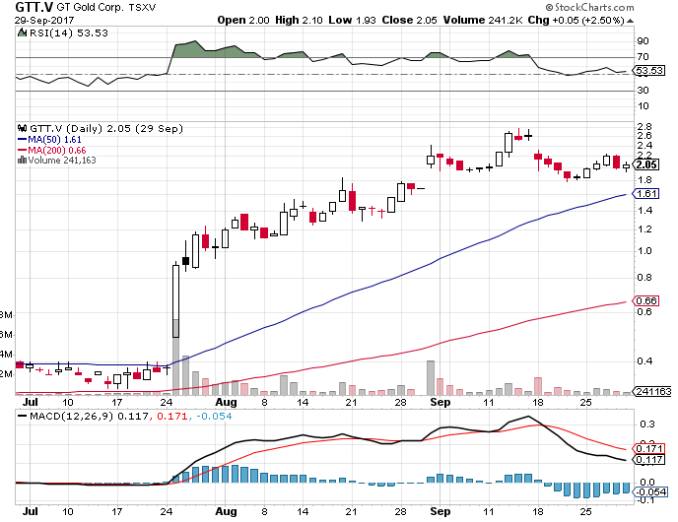This screenshot has height=522, width=678.
Task: Click the Low 1.93 value
Action: tap(352, 21)
